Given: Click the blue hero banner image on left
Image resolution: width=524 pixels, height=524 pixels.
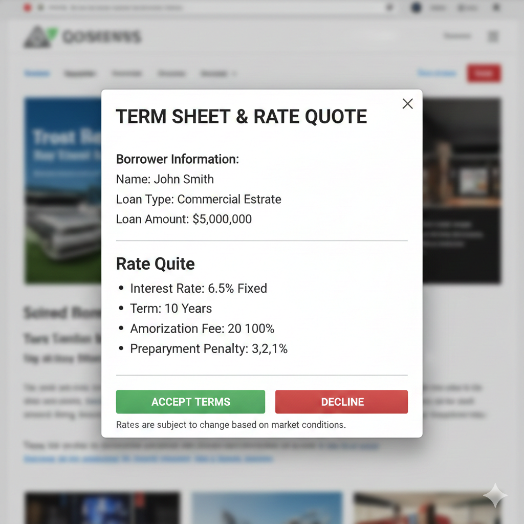Looking at the screenshot, I should tap(62, 189).
